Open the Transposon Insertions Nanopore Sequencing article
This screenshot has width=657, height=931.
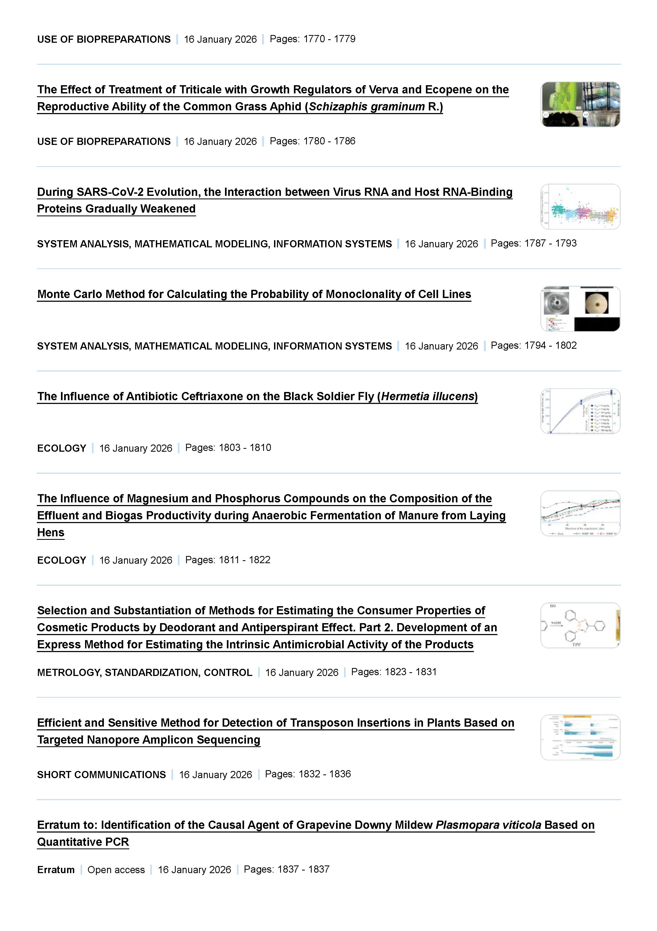pyautogui.click(x=275, y=723)
